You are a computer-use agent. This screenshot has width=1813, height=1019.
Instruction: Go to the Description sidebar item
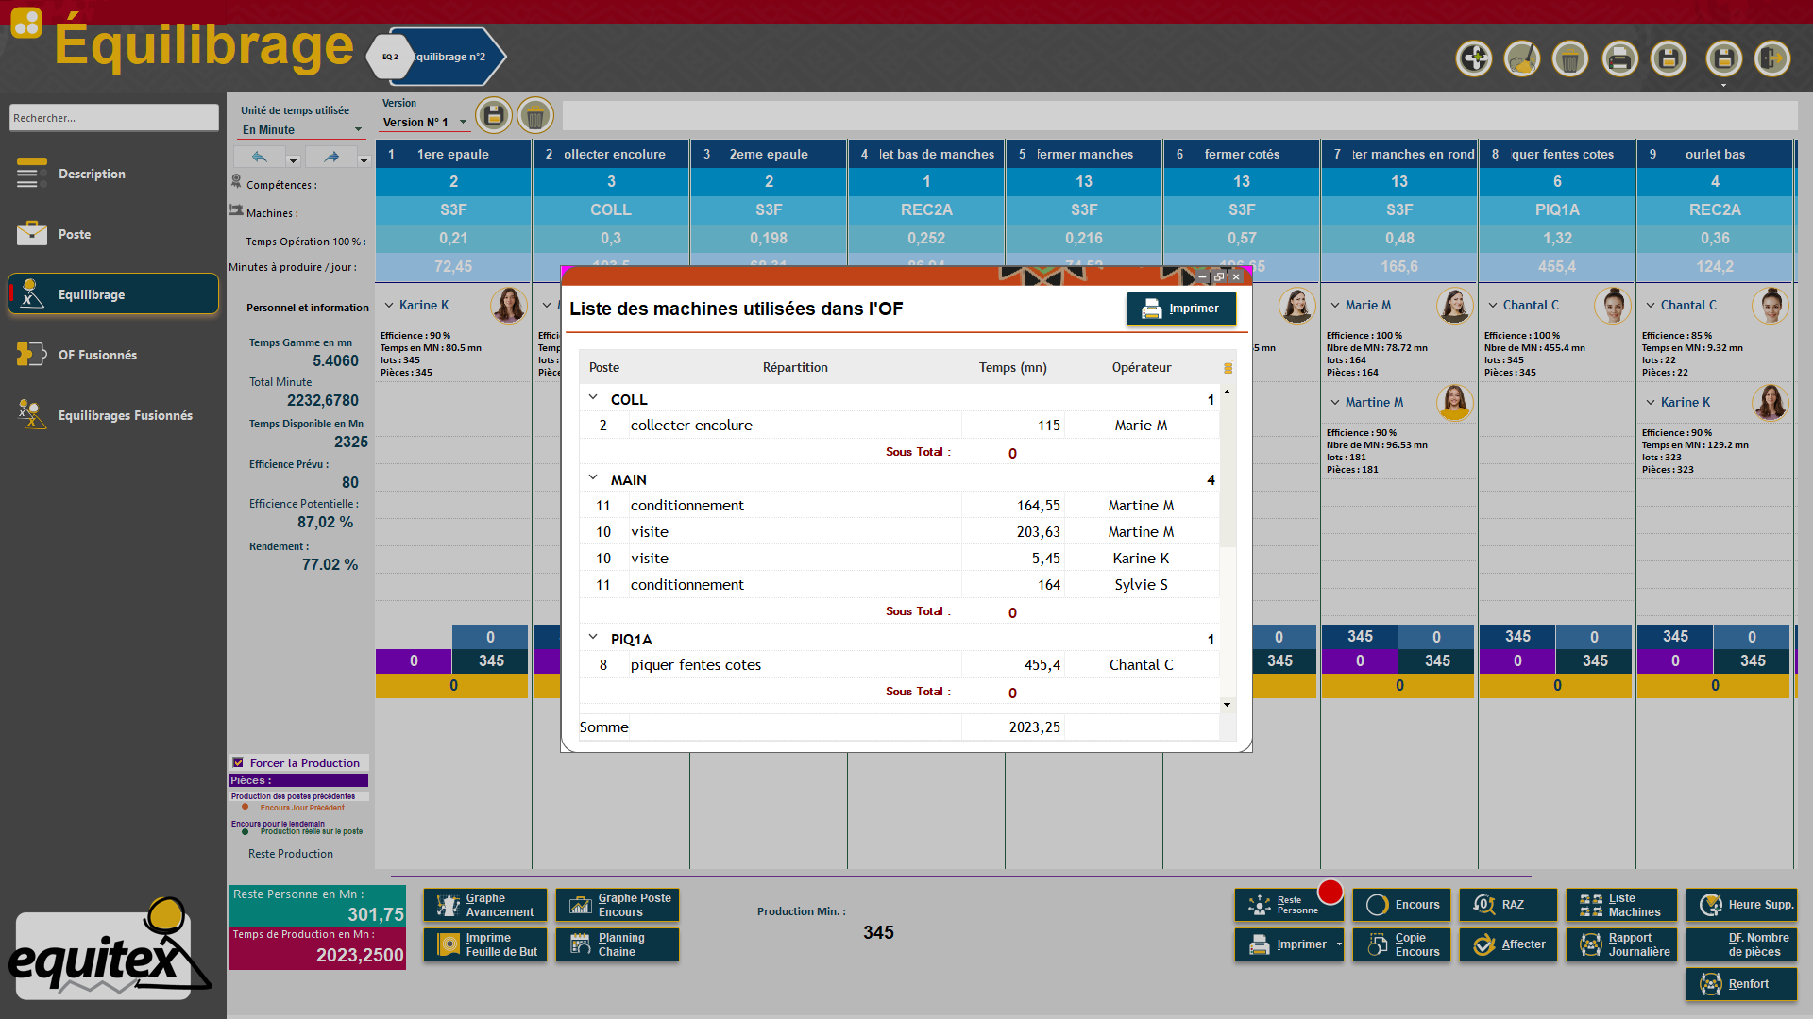coord(92,174)
